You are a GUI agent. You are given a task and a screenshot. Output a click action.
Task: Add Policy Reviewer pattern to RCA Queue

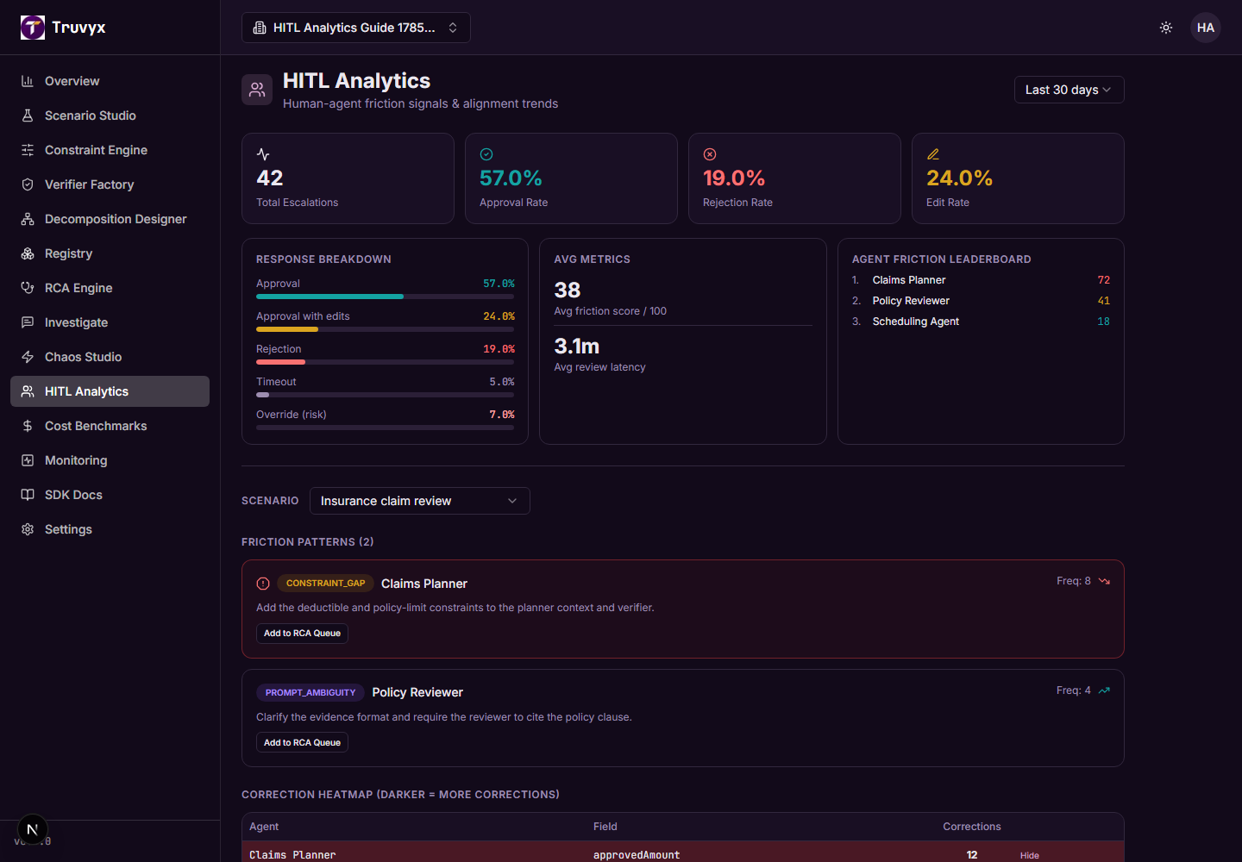pos(302,742)
